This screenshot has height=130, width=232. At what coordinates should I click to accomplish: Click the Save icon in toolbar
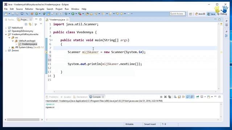(13, 14)
